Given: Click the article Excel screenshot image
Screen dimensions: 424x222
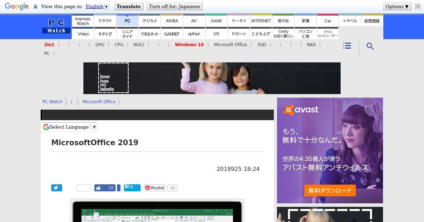Looking at the screenshot, I should coord(157,211).
